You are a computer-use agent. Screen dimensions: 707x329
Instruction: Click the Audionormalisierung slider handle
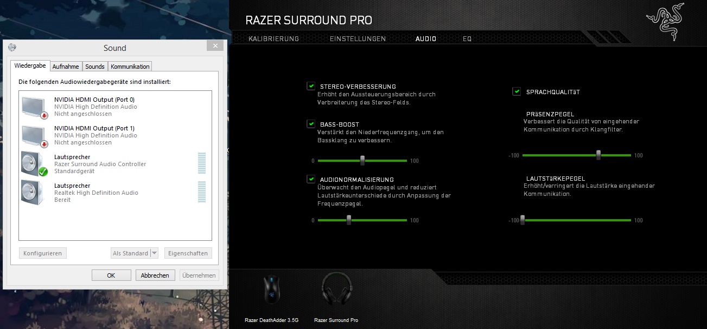(349, 220)
